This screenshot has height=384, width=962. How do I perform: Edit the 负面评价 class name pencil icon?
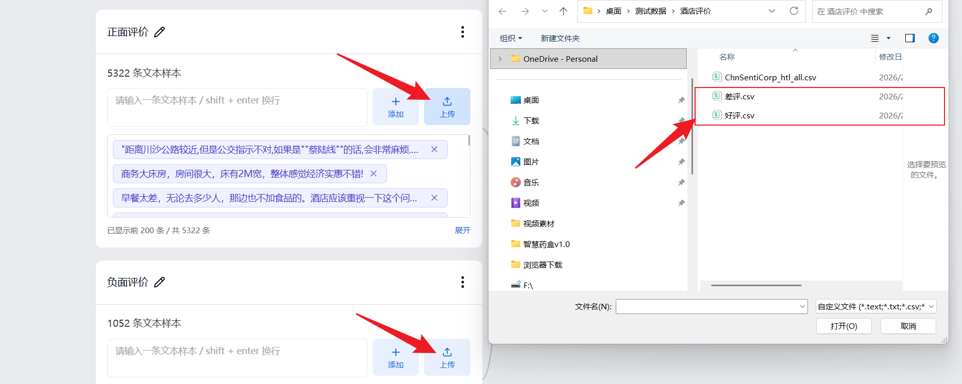tap(160, 282)
